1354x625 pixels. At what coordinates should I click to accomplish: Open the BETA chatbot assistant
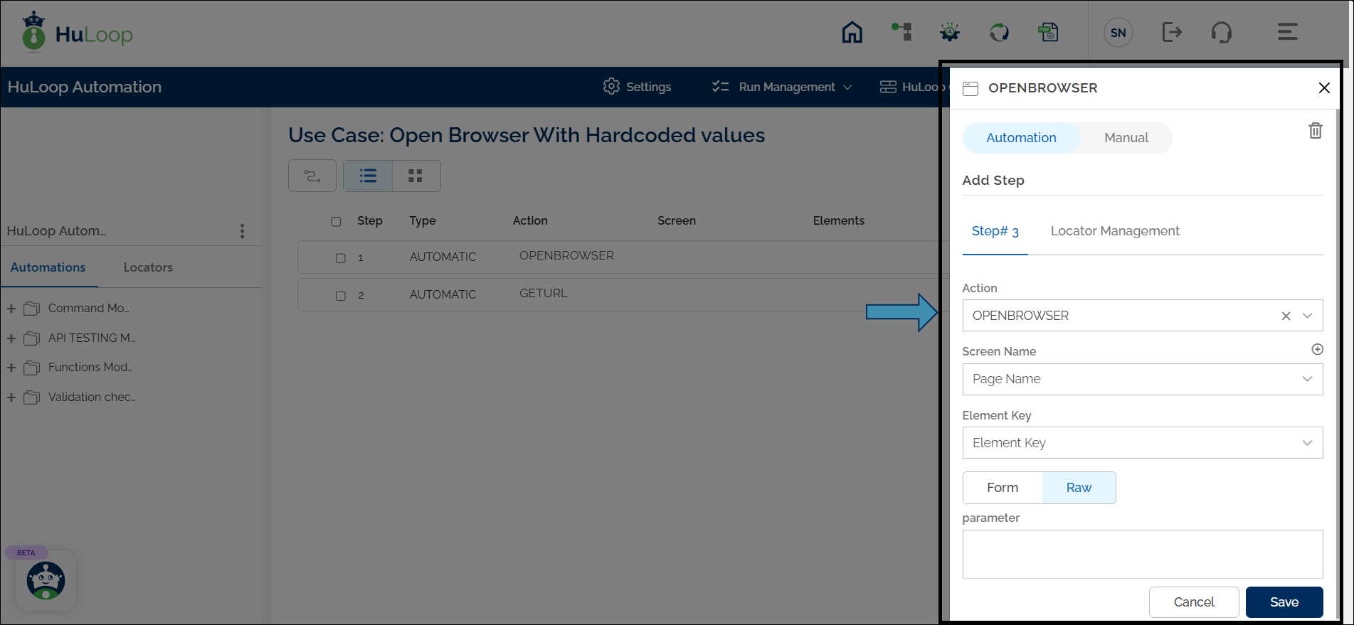click(46, 580)
